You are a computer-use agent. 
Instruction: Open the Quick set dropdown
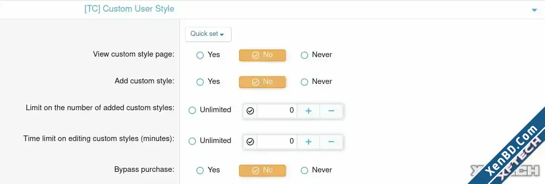pos(208,34)
